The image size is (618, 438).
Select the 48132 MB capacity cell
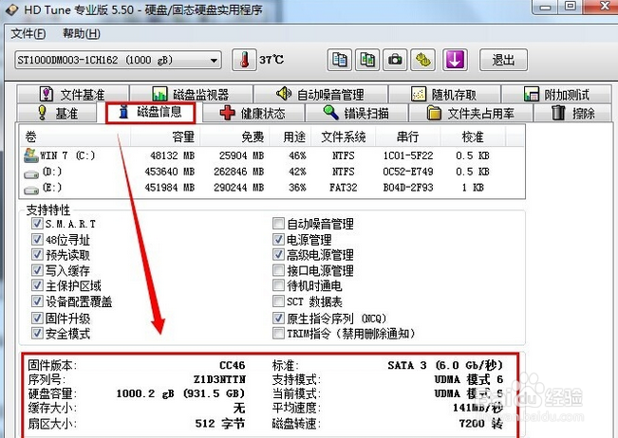[x=172, y=155]
